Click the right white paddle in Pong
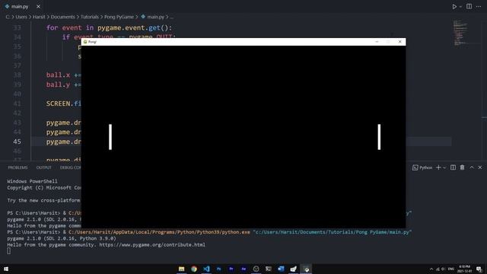This screenshot has height=274, width=487. tap(379, 137)
